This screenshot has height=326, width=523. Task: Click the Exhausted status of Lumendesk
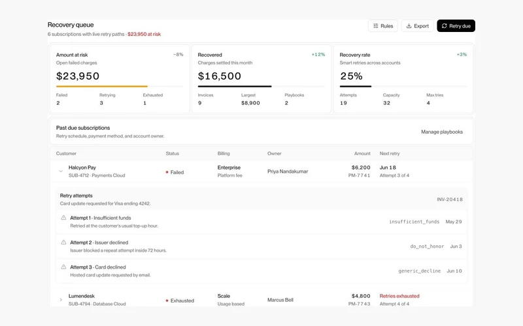pos(180,301)
